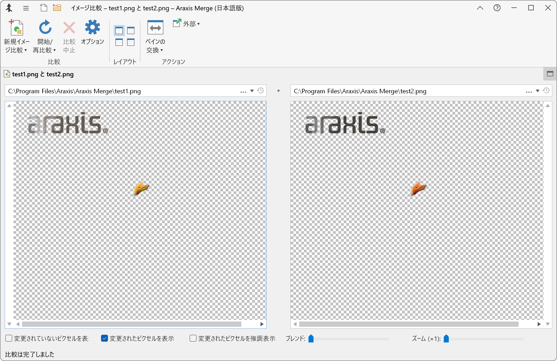Open the test2.png path dropdown arrow
Screen dimensions: 557x361
coord(538,91)
